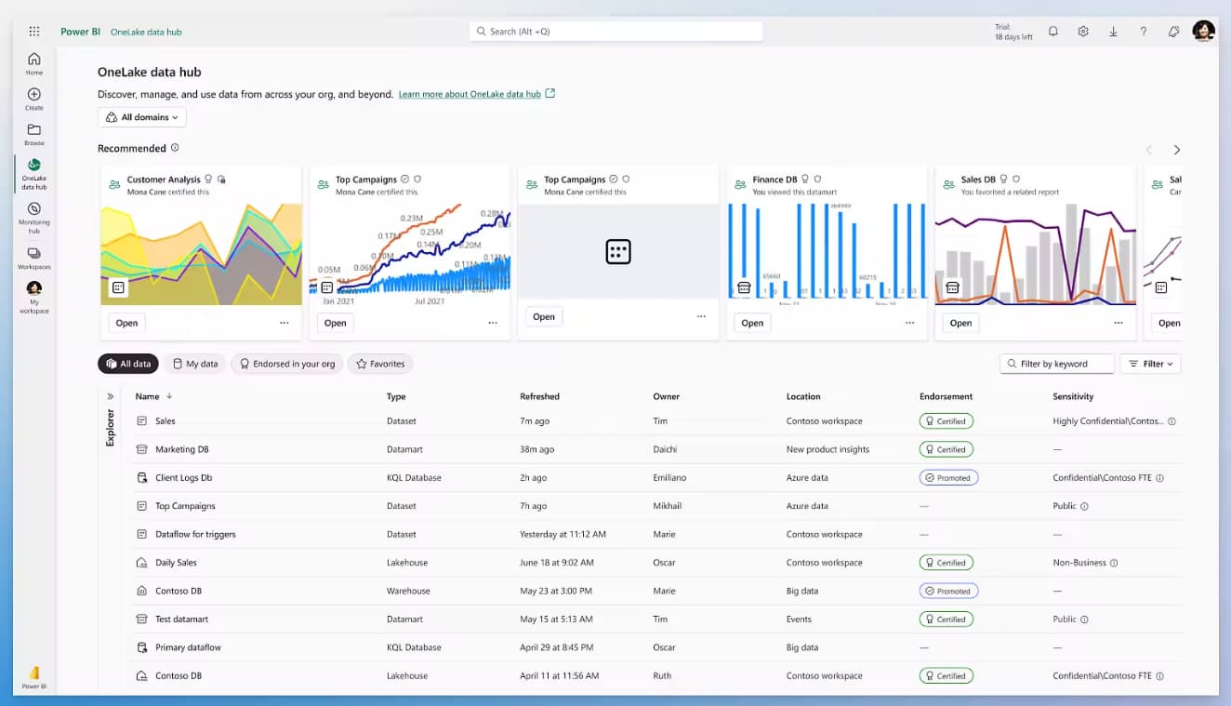Click Open on first Top Campaigns card
The image size is (1231, 706).
coord(336,323)
